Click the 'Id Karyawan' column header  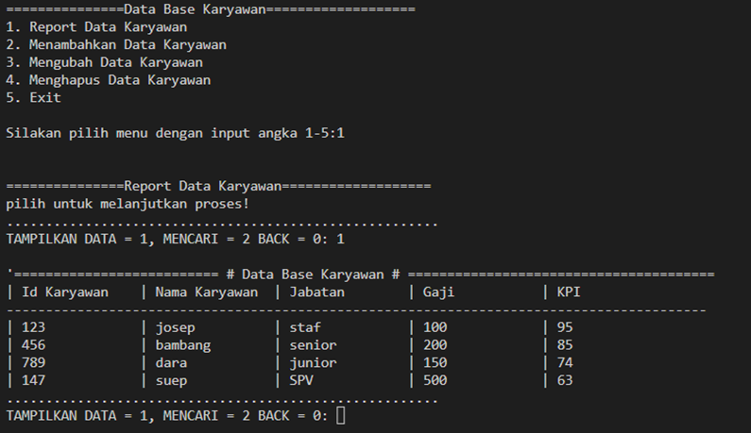(x=65, y=292)
